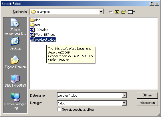Select the 1004.doc file

(x=39, y=30)
